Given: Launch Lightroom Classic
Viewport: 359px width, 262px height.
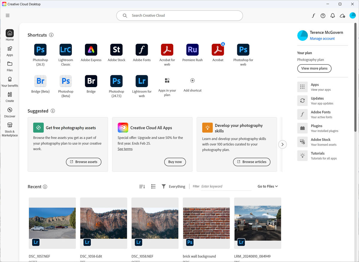Looking at the screenshot, I should 66,49.
